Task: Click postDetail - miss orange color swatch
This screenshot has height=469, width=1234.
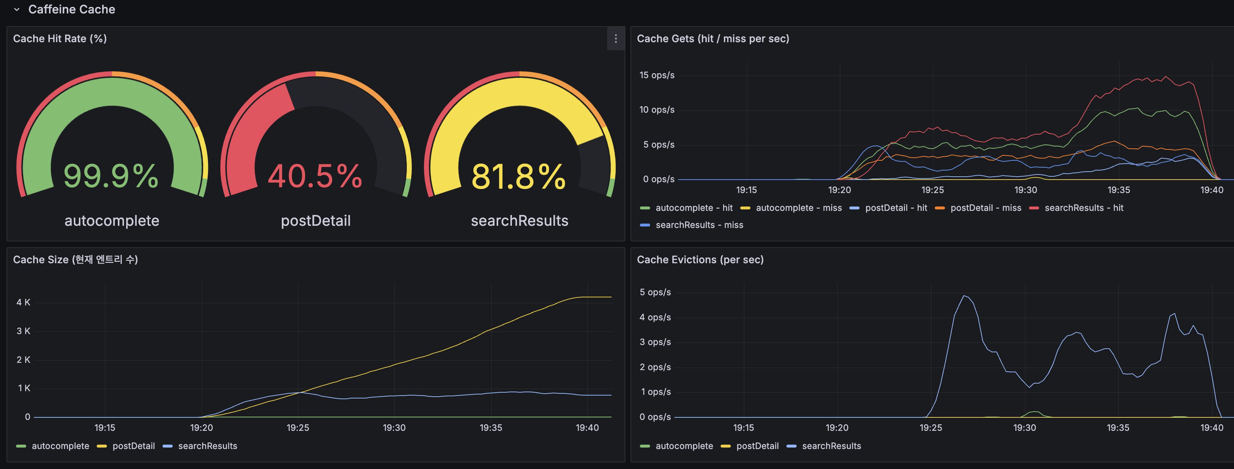Action: click(939, 208)
